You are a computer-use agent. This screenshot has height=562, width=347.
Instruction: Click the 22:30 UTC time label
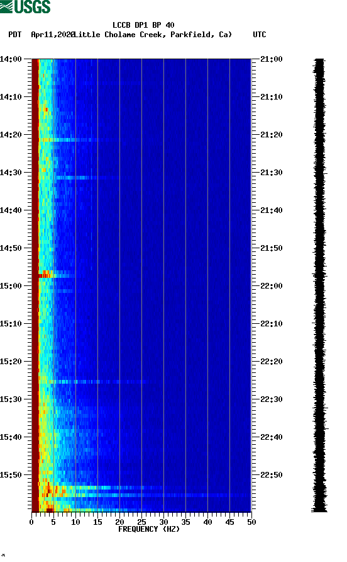pyautogui.click(x=272, y=399)
